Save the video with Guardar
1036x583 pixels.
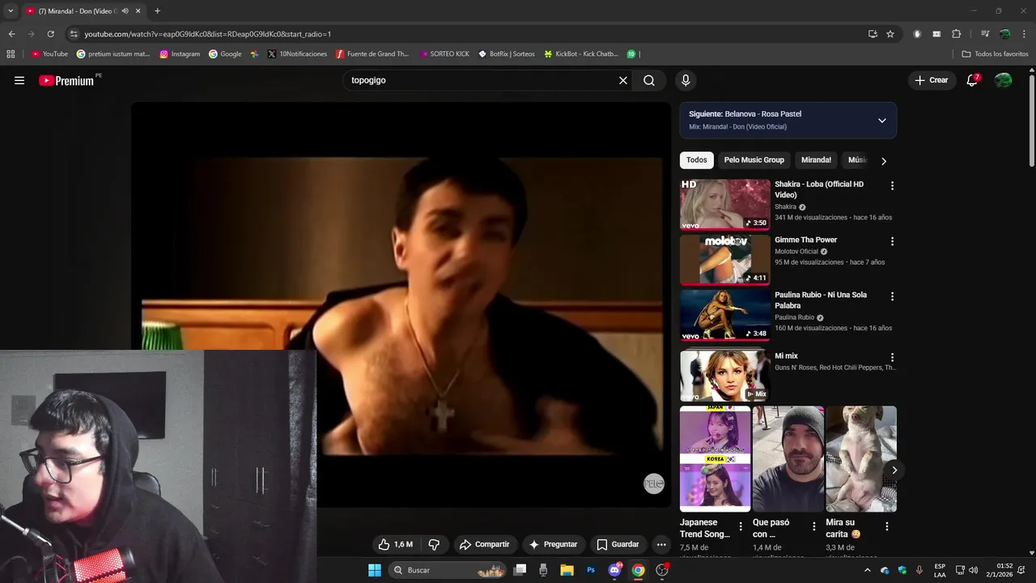[618, 544]
